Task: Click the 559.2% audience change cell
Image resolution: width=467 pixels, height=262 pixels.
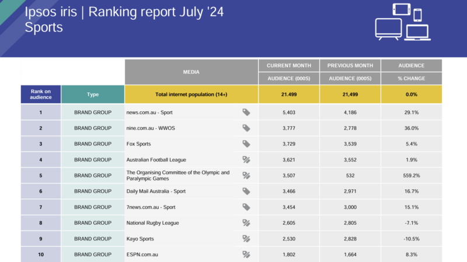Action: pos(412,176)
